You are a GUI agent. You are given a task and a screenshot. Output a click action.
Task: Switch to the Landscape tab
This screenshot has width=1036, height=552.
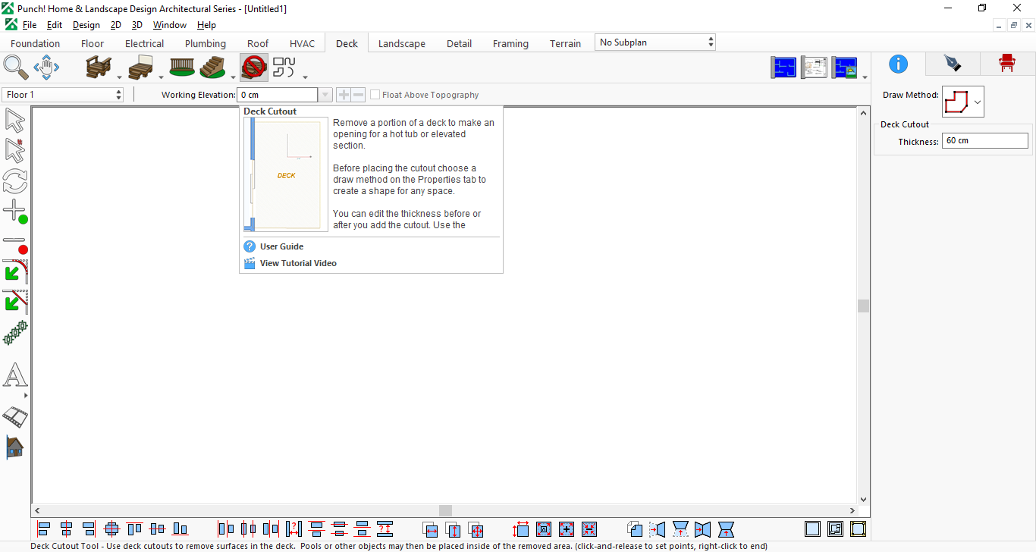tap(402, 43)
